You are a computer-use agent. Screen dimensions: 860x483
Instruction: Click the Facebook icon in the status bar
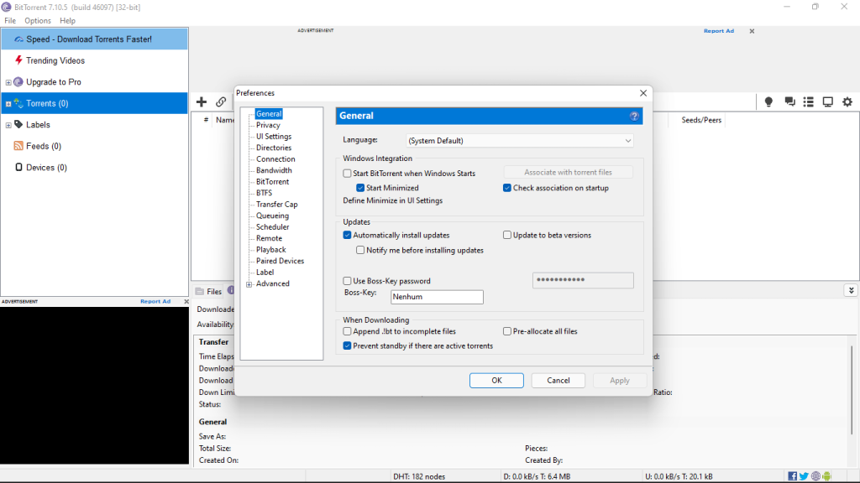[x=792, y=475]
